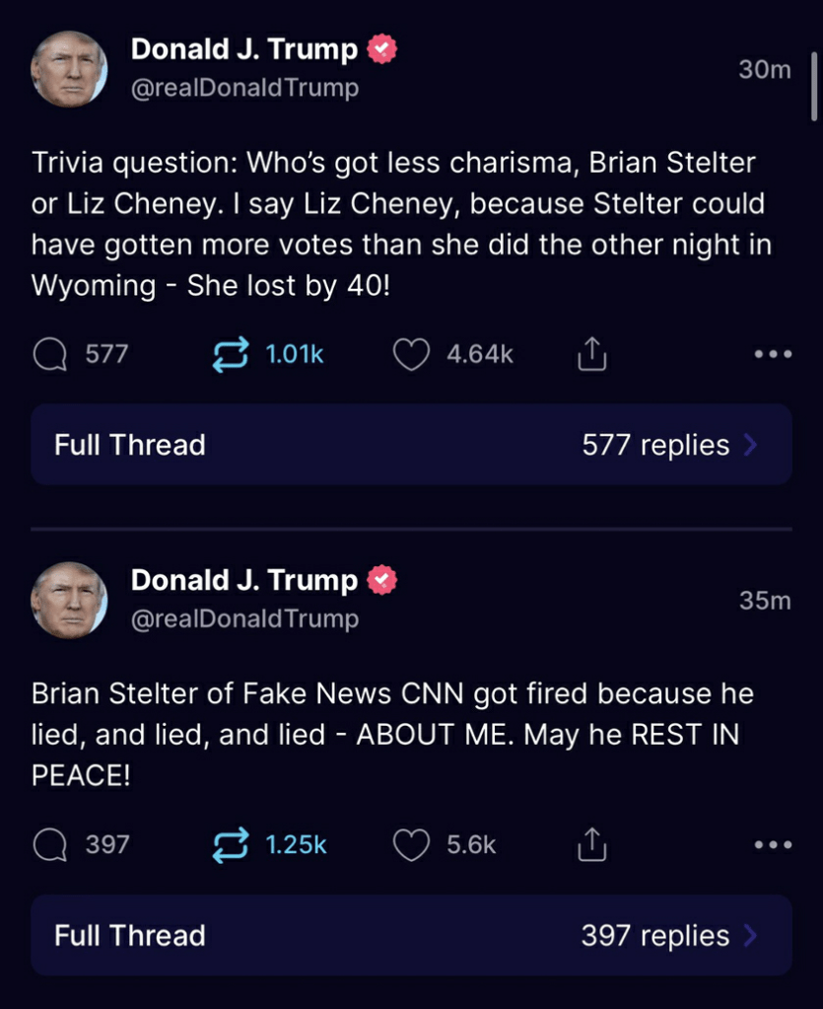Image resolution: width=823 pixels, height=1009 pixels.
Task: Click the verified badge on first post
Action: 382,49
